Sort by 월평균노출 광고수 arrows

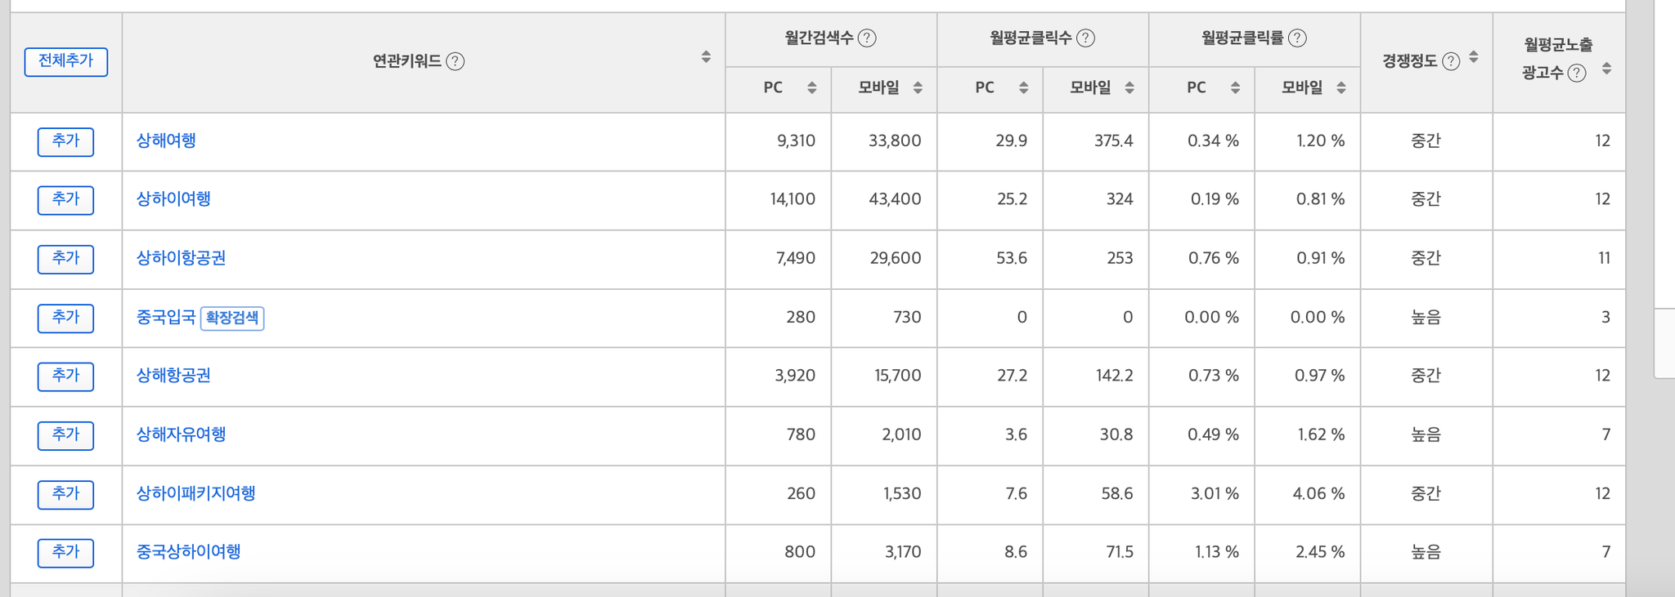click(x=1606, y=69)
